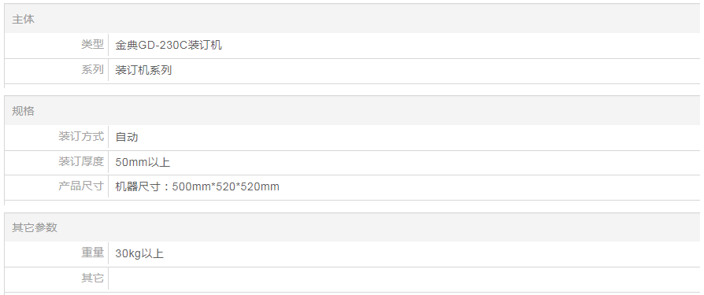The width and height of the screenshot is (704, 295).
Task: Select the 其它 row label
Action: point(92,278)
